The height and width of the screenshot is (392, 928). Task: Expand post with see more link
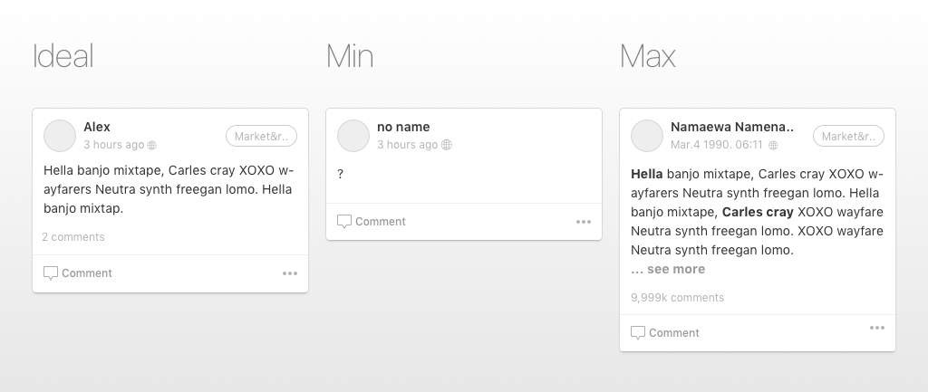(676, 269)
